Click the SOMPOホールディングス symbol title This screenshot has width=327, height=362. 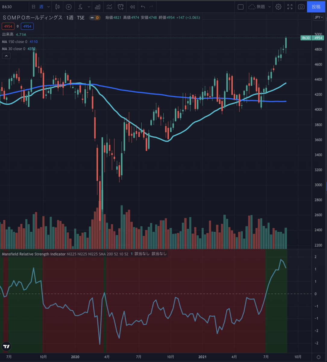coord(33,18)
